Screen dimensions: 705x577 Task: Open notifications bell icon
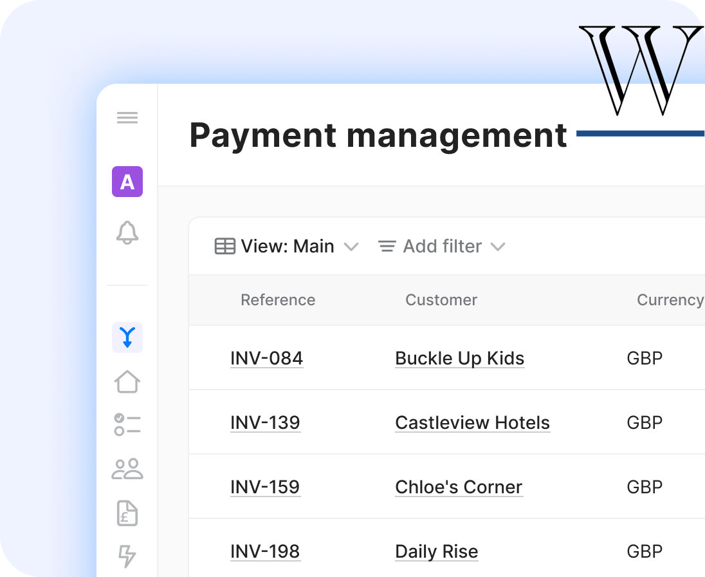coord(127,232)
